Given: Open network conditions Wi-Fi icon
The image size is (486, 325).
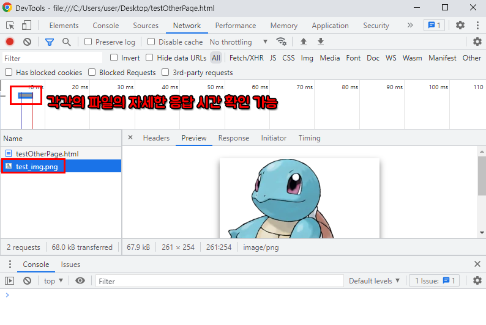Looking at the screenshot, I should pos(281,42).
